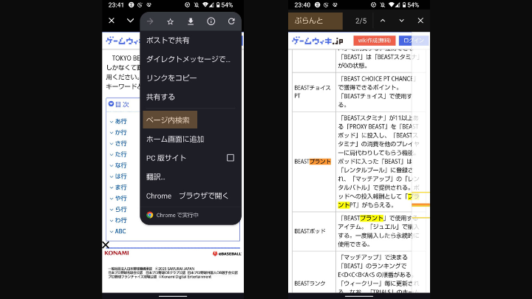
Task: Tap the orange match marker on scrollbar
Action: click(x=420, y=205)
